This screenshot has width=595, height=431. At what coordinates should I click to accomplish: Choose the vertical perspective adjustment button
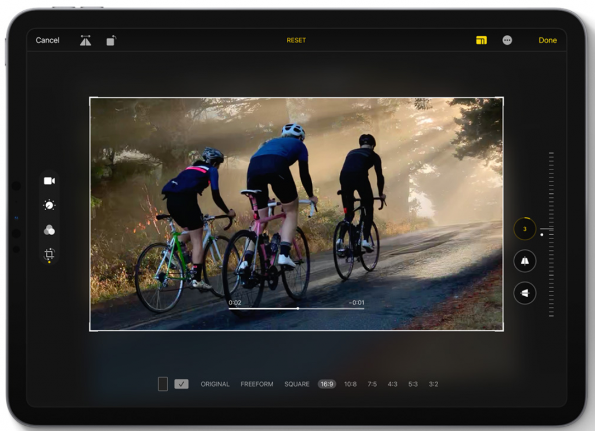pos(525,261)
